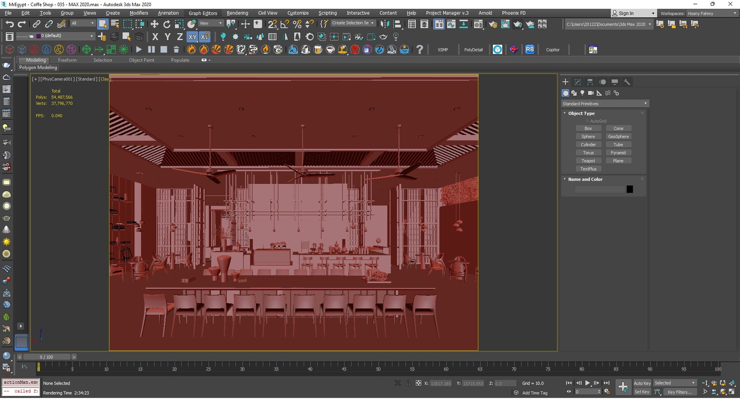Activate the Select and Rotate tool

pyautogui.click(x=167, y=24)
